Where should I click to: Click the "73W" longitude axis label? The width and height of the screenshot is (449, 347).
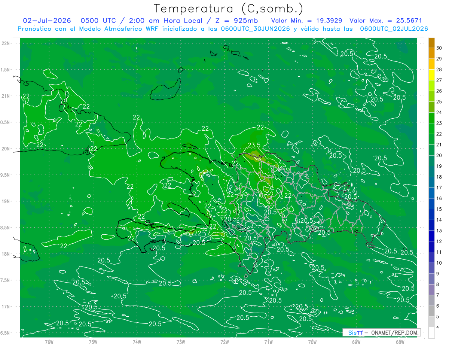(x=181, y=342)
